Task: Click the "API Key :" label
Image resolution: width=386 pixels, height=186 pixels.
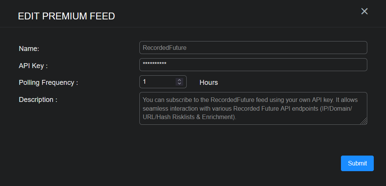Action: (x=33, y=65)
